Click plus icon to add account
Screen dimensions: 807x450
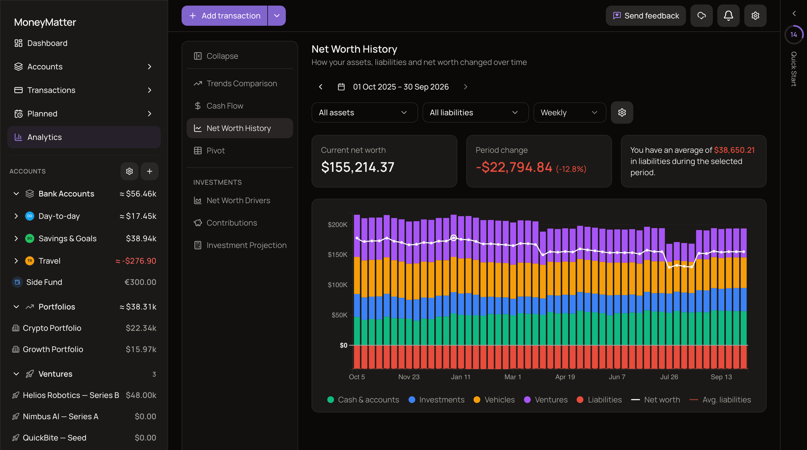coord(149,171)
